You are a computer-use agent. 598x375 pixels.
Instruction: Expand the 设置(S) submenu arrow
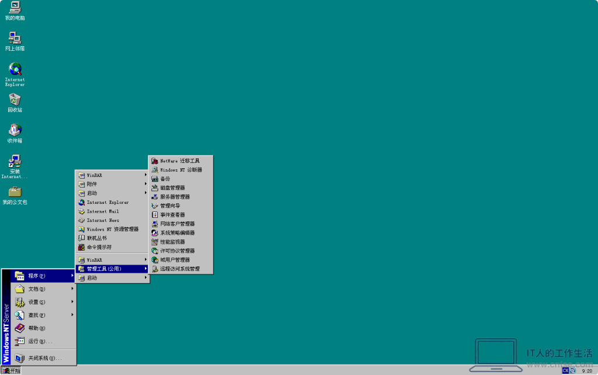pos(72,302)
